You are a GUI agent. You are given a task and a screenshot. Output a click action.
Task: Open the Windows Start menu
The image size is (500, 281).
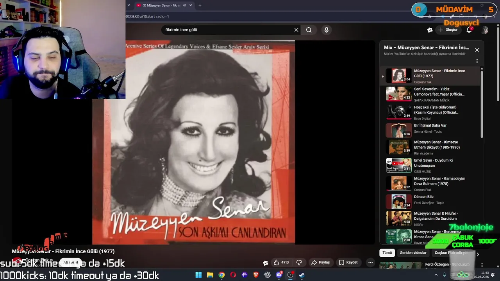pyautogui.click(x=198, y=275)
